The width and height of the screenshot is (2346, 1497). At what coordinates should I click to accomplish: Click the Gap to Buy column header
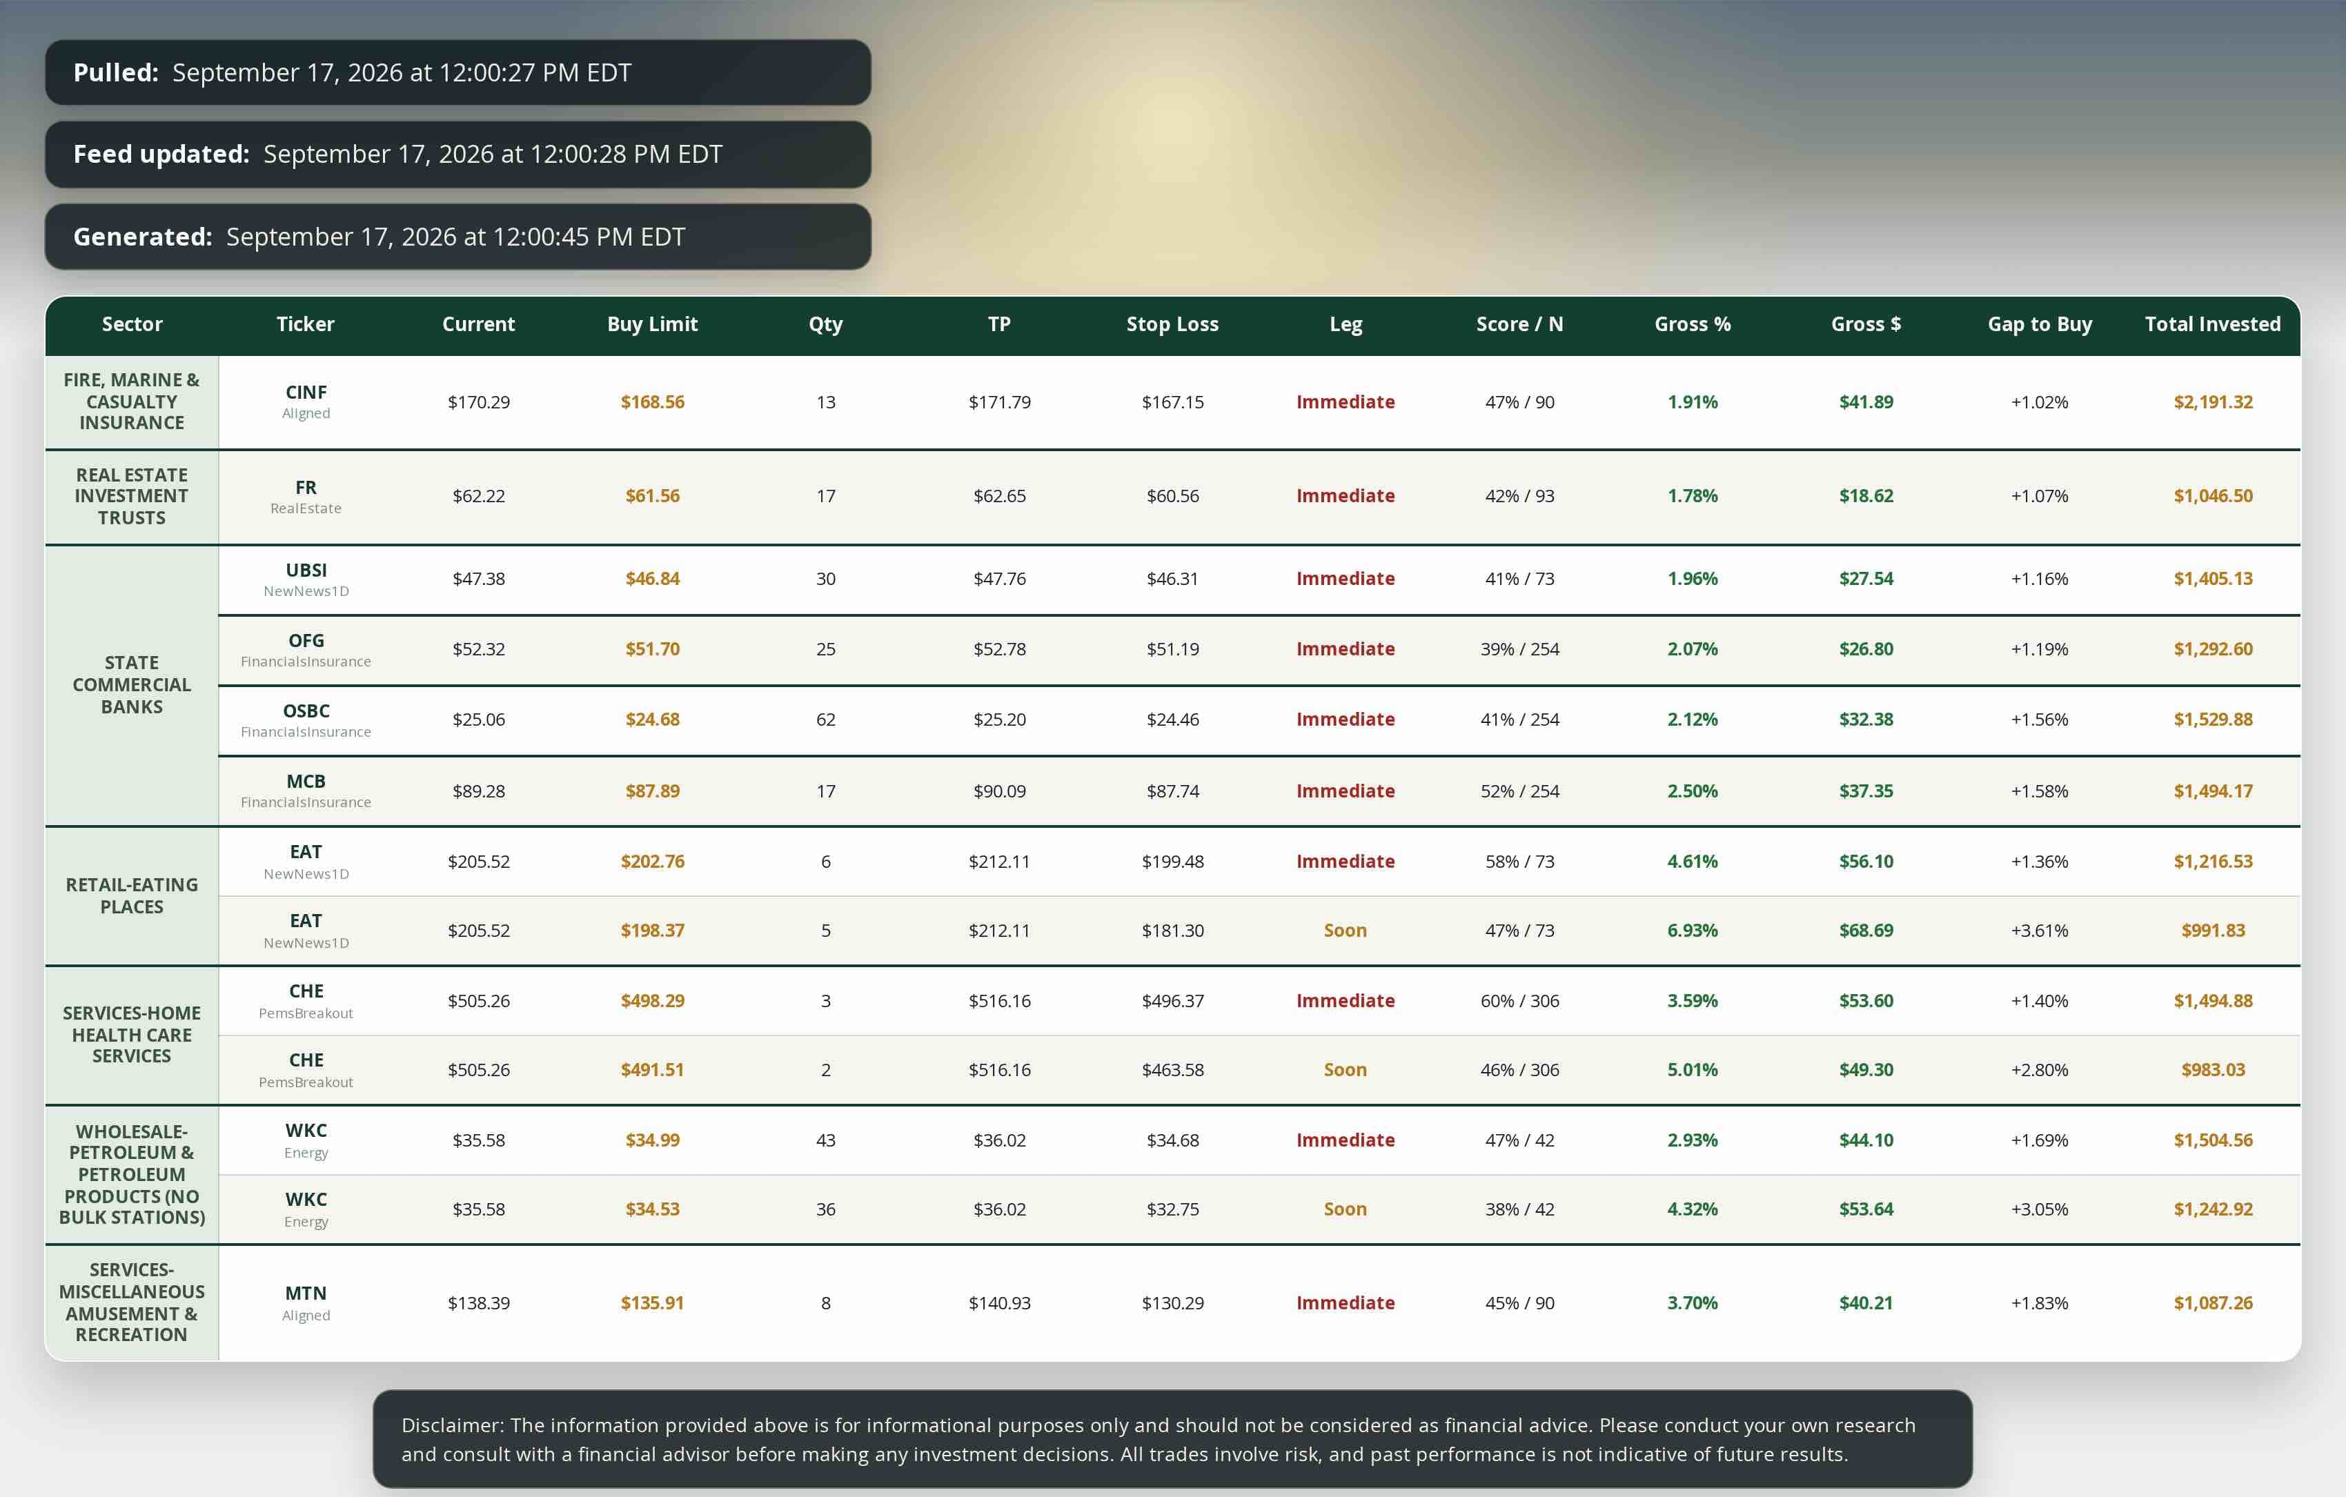(x=2039, y=324)
